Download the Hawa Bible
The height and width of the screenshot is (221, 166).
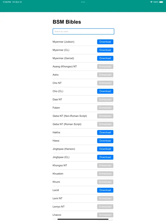tap(105, 141)
